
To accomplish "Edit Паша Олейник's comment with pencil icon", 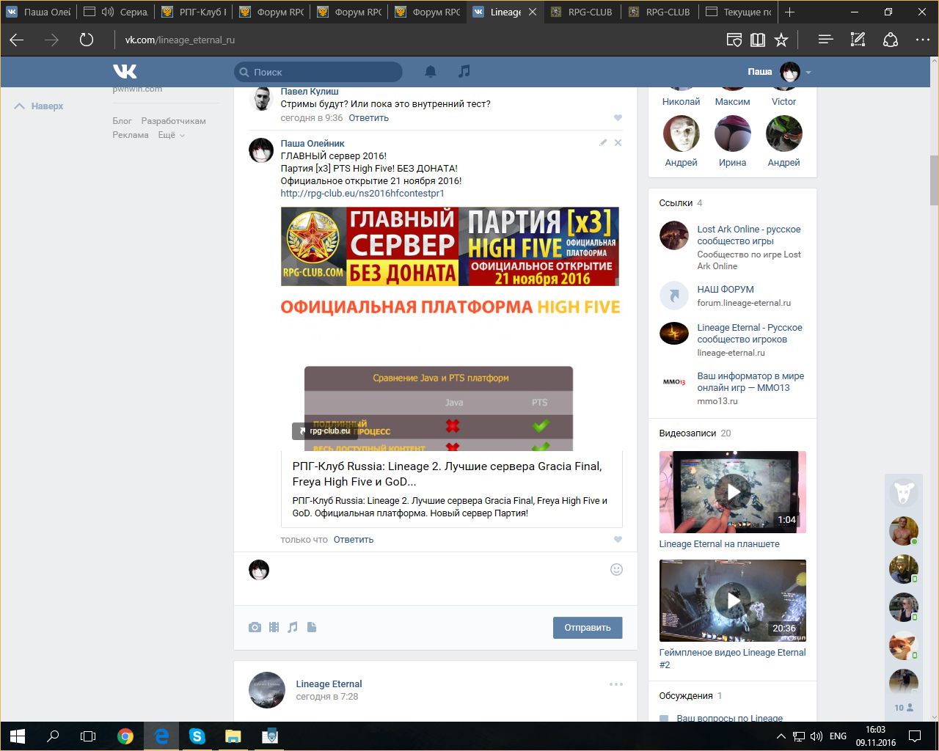I will (x=603, y=143).
